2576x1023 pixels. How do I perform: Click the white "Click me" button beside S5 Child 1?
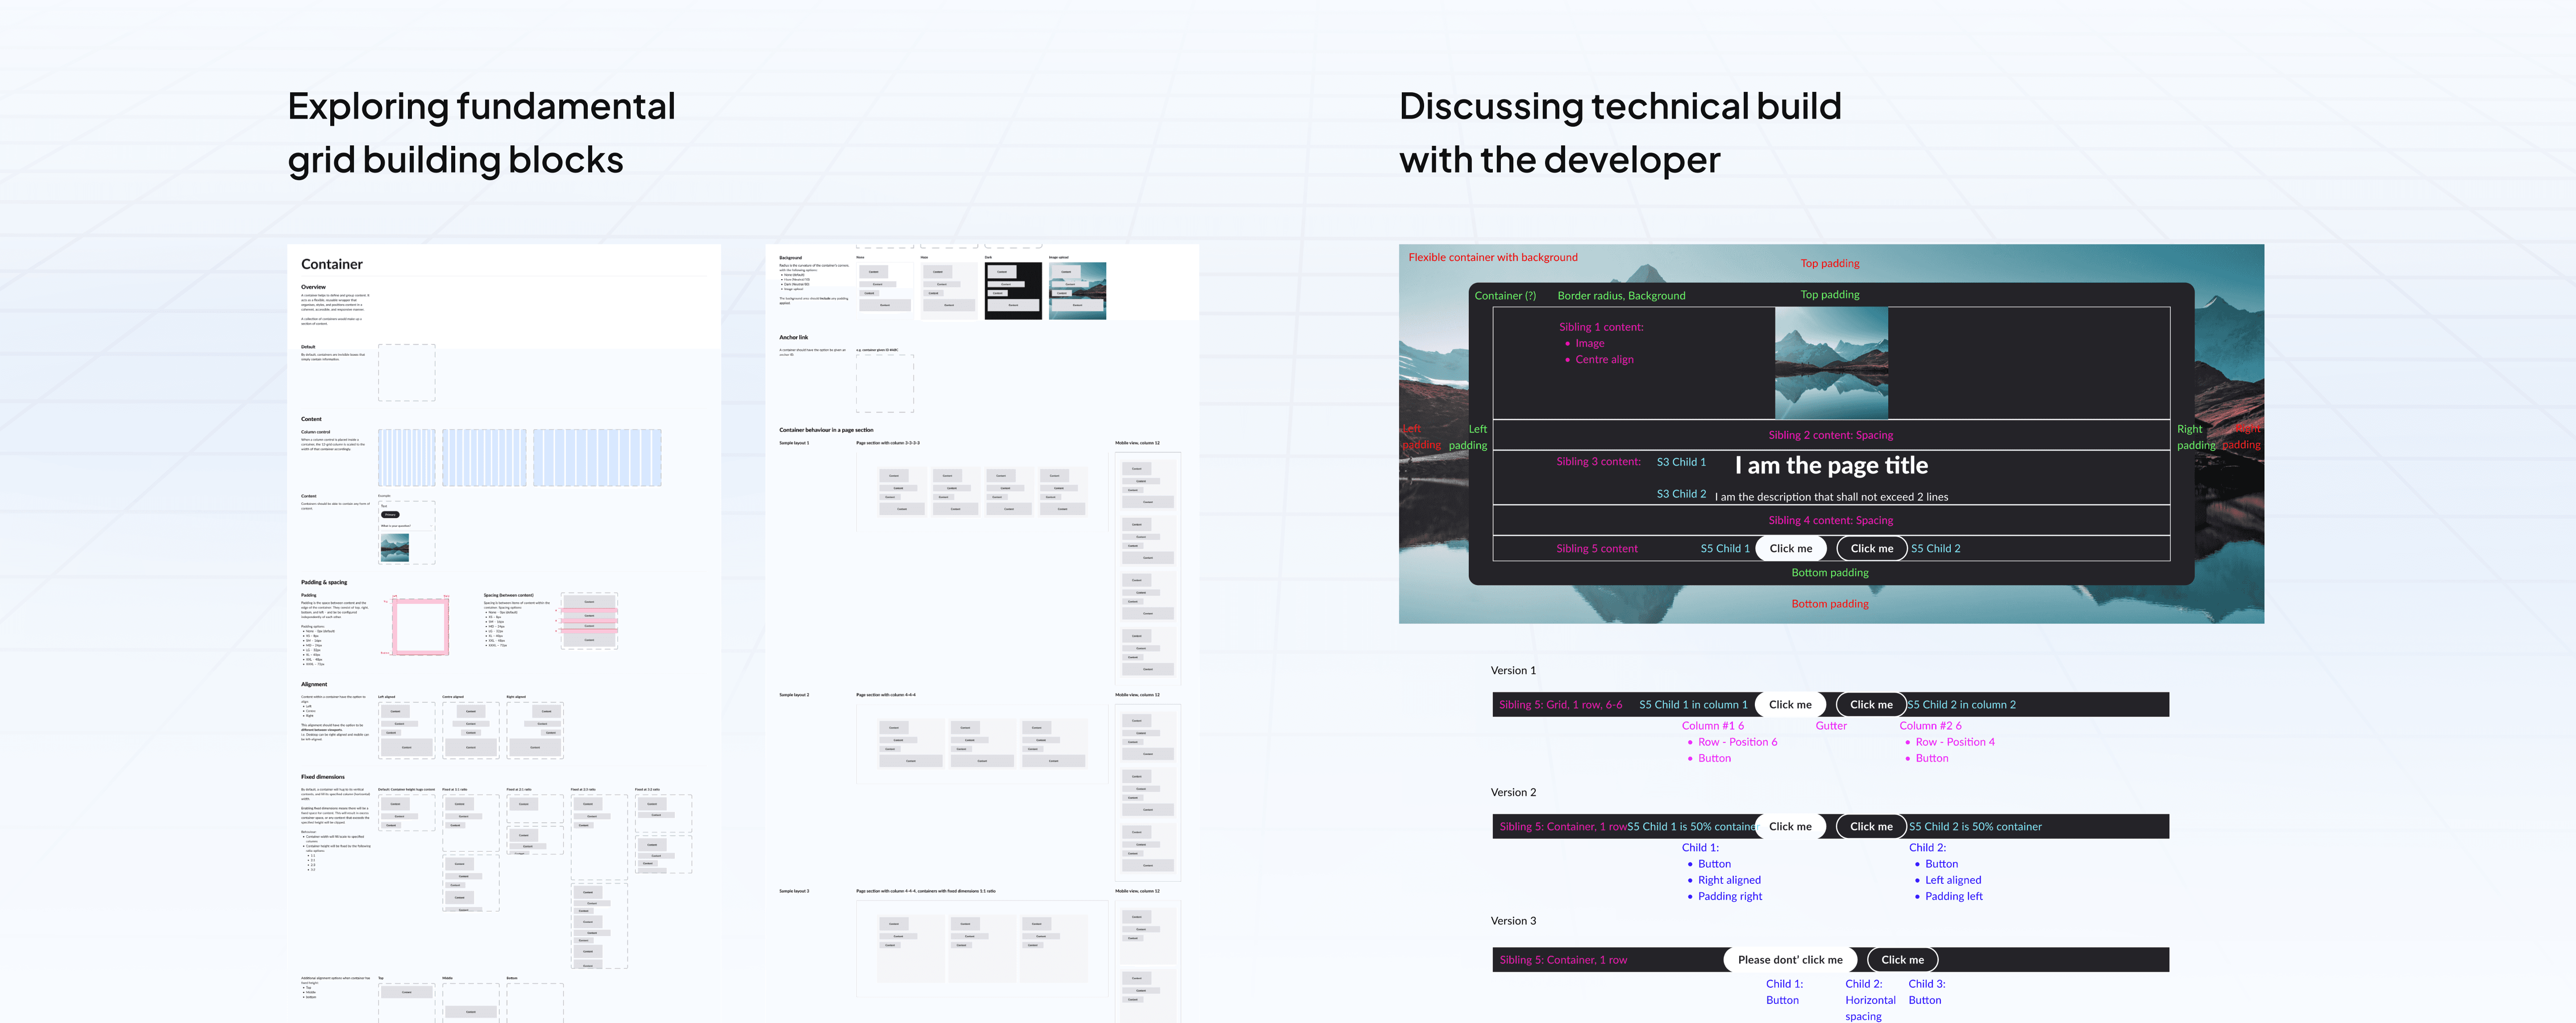(x=1790, y=549)
